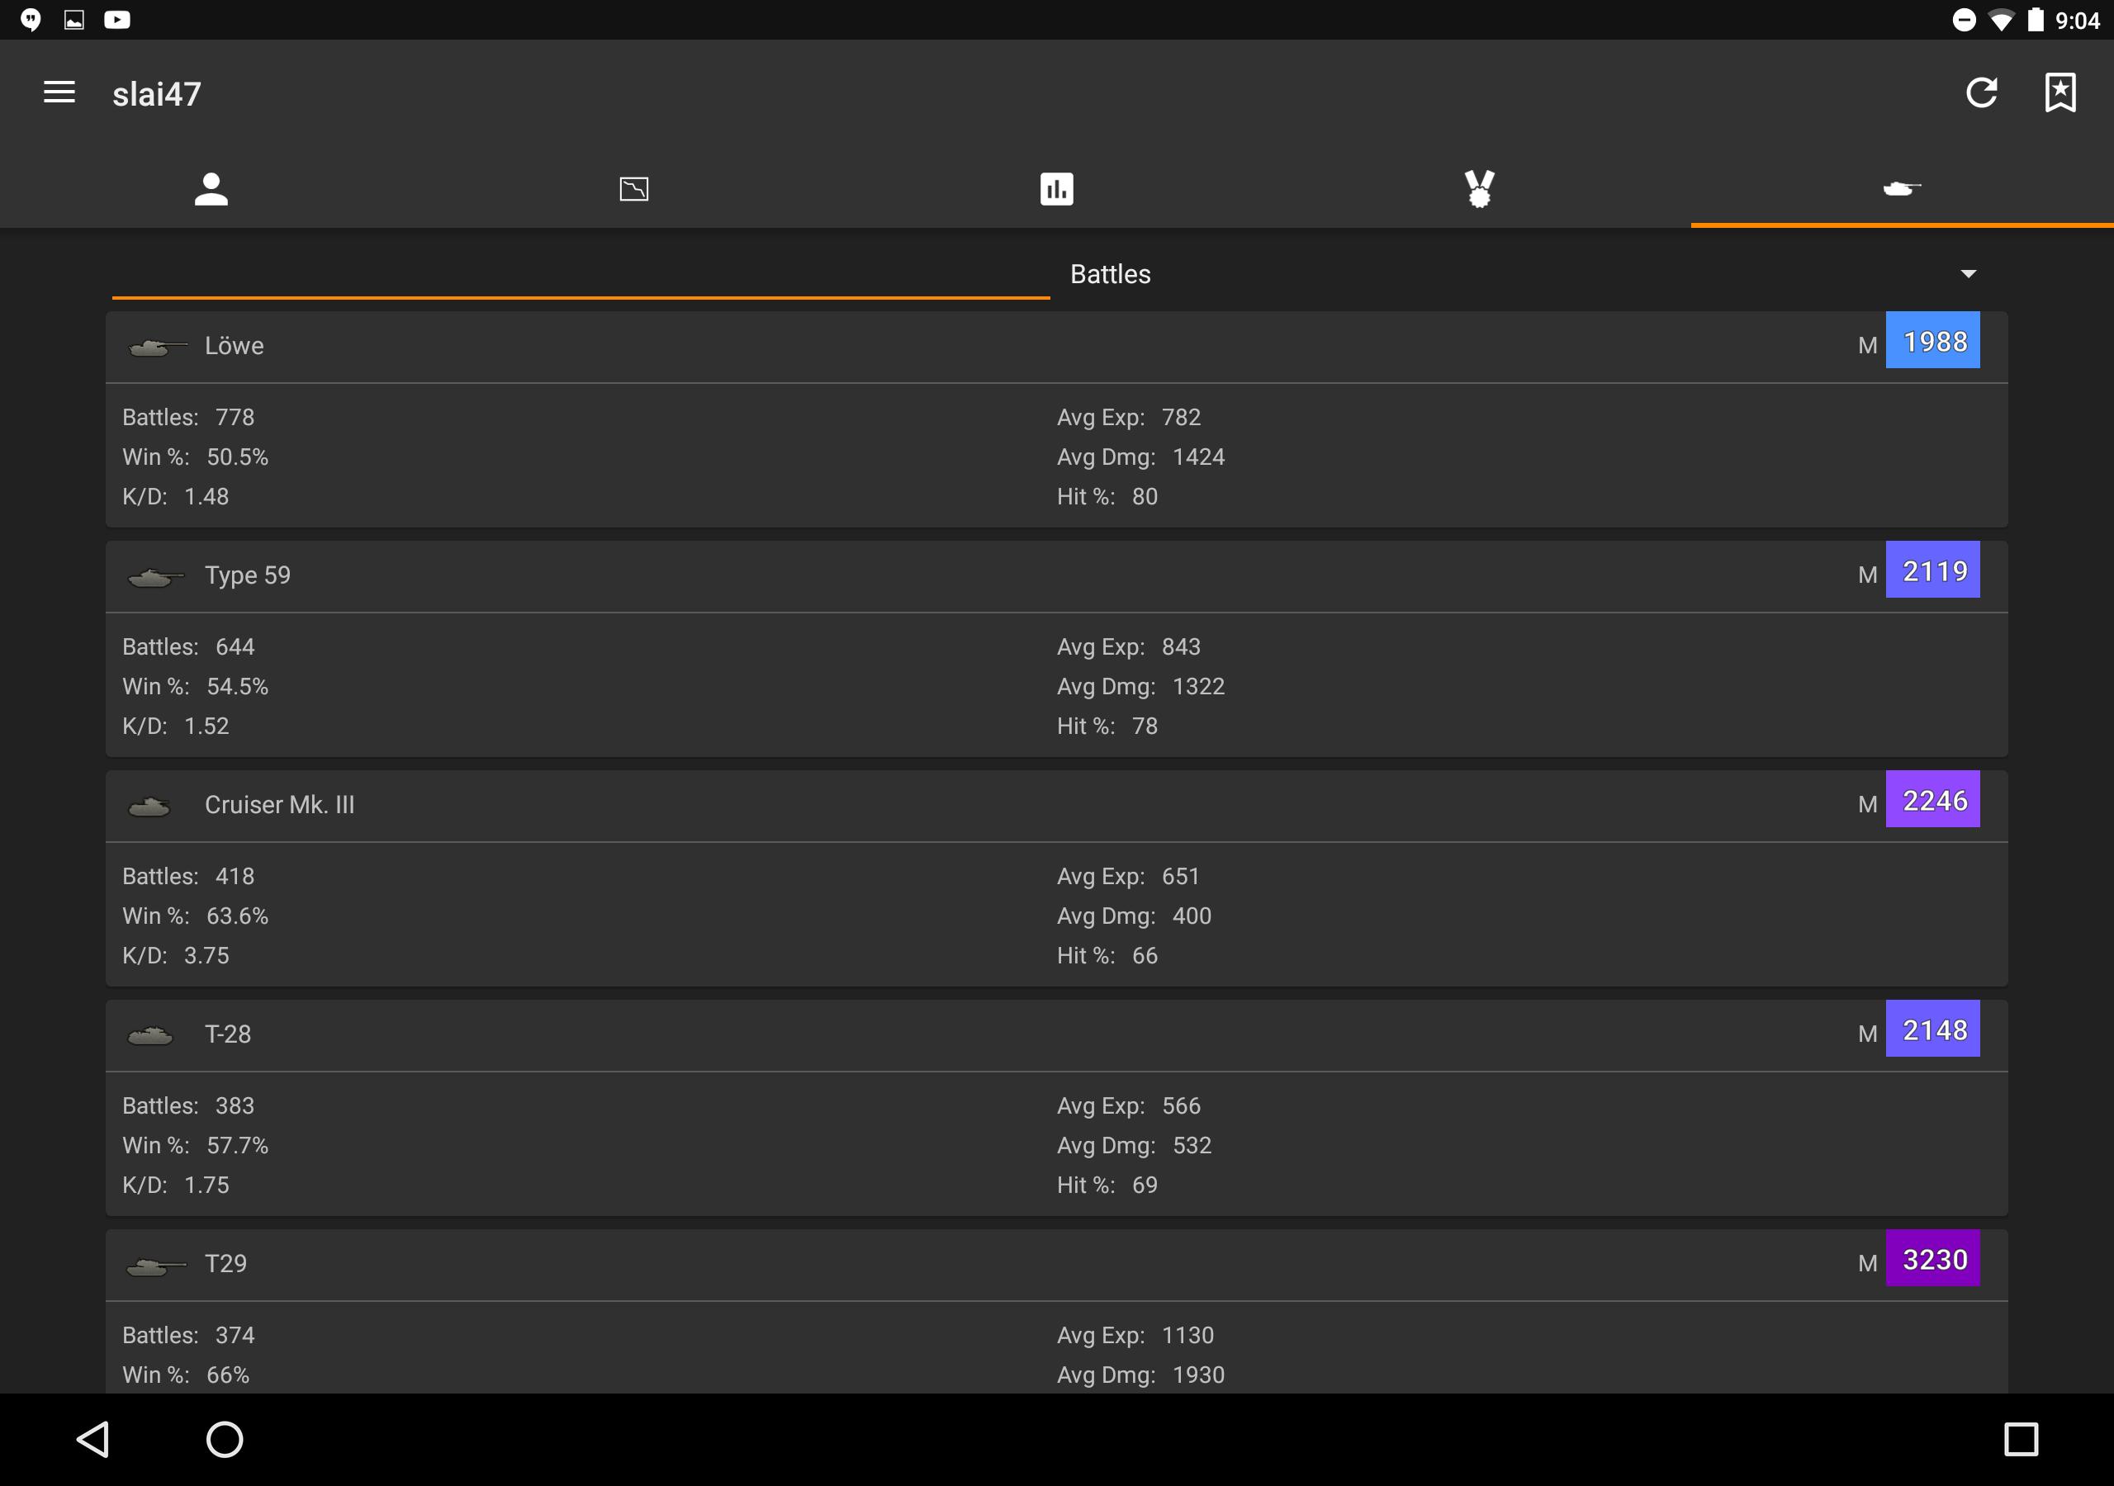2114x1486 pixels.
Task: Tap the slai47 player name title
Action: [157, 94]
